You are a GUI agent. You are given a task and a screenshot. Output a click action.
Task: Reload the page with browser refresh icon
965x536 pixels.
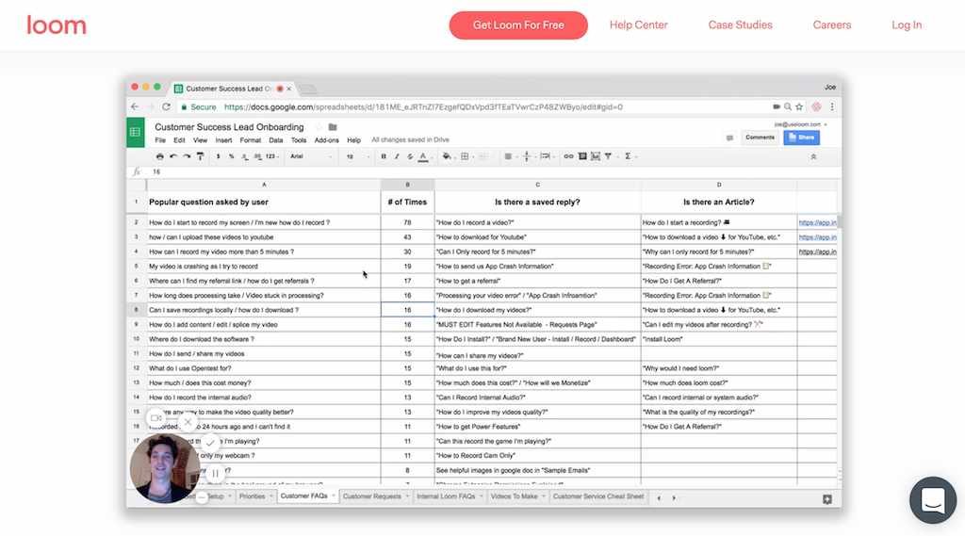pyautogui.click(x=166, y=106)
